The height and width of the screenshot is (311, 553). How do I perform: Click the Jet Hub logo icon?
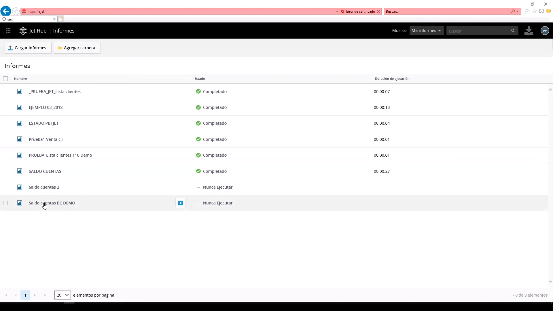click(23, 31)
